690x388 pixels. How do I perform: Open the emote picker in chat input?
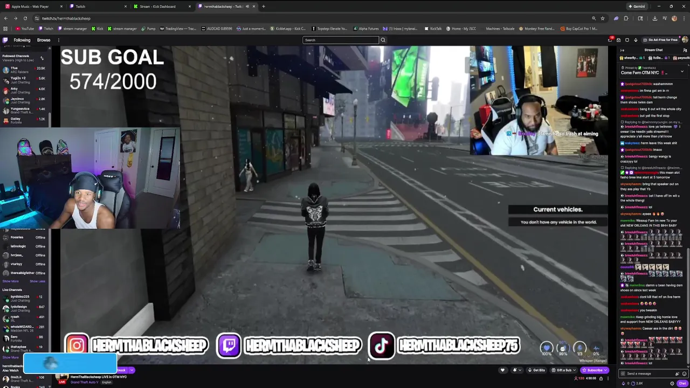pos(684,373)
